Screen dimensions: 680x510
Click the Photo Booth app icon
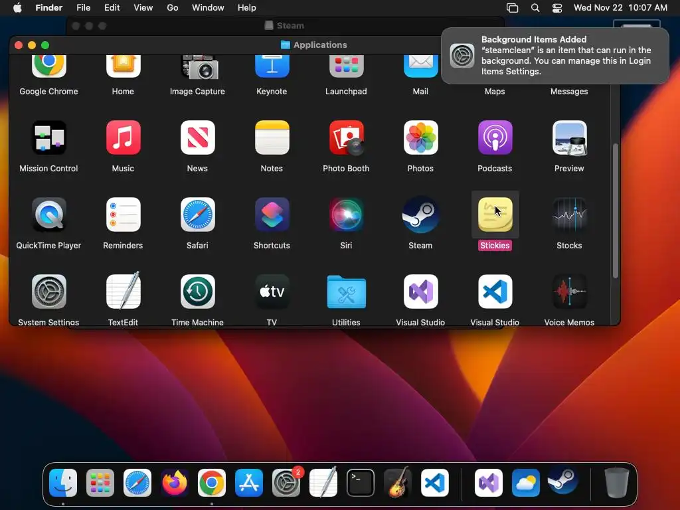(346, 137)
